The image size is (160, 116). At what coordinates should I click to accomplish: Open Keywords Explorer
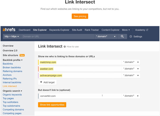(x=59, y=30)
